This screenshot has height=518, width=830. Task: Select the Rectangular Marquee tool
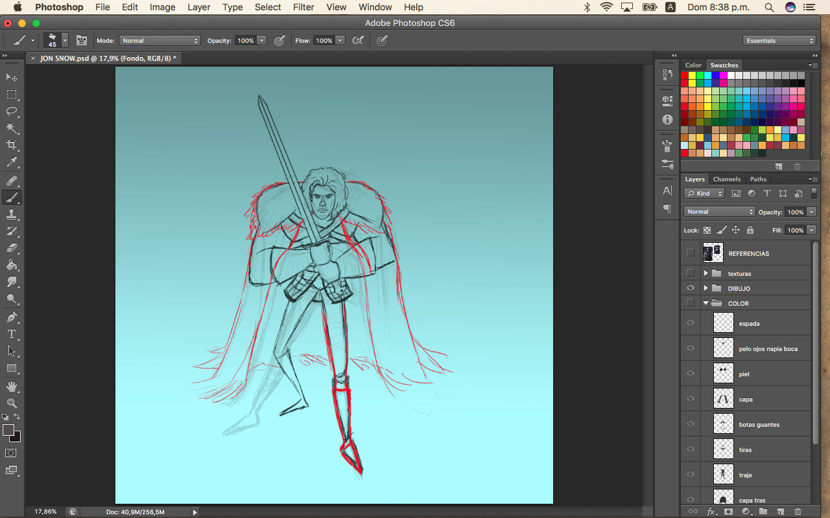point(12,95)
